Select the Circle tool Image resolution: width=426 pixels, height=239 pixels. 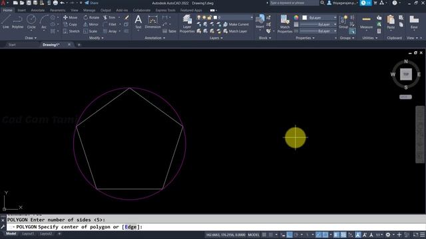[x=31, y=22]
